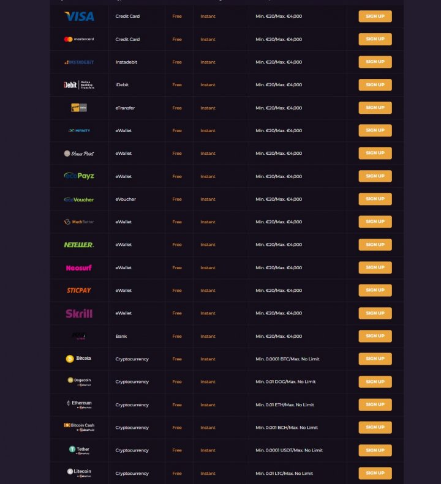Select the 'Bank' type cell

[121, 336]
